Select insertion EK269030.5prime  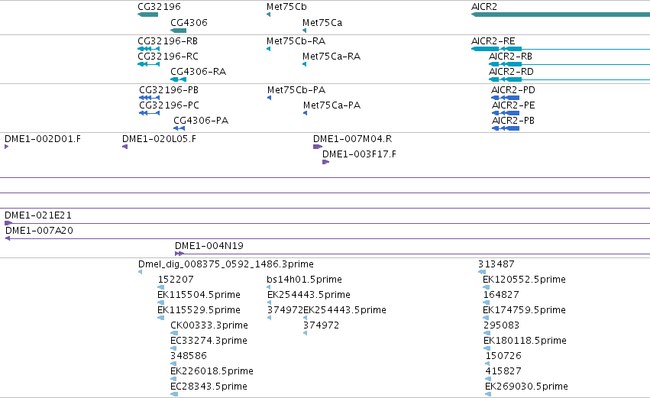[x=526, y=387]
